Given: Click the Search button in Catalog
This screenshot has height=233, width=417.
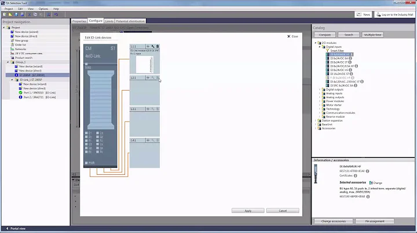Looking at the screenshot, I should pos(349,35).
